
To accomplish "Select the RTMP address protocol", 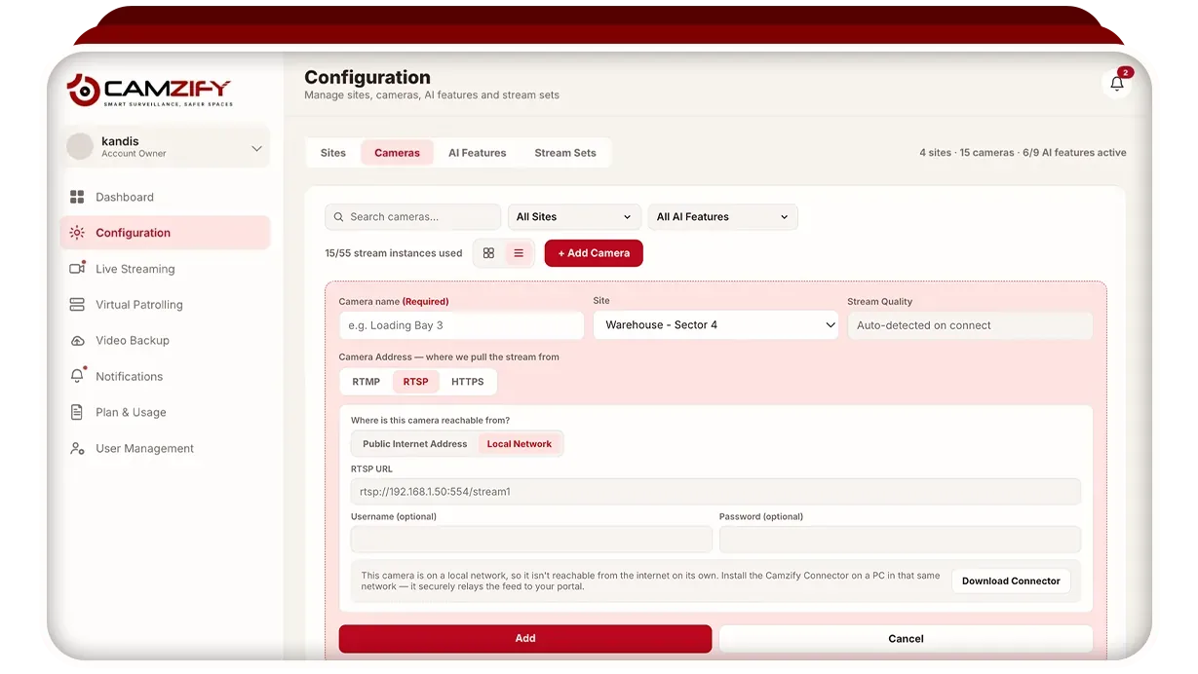I will click(367, 382).
